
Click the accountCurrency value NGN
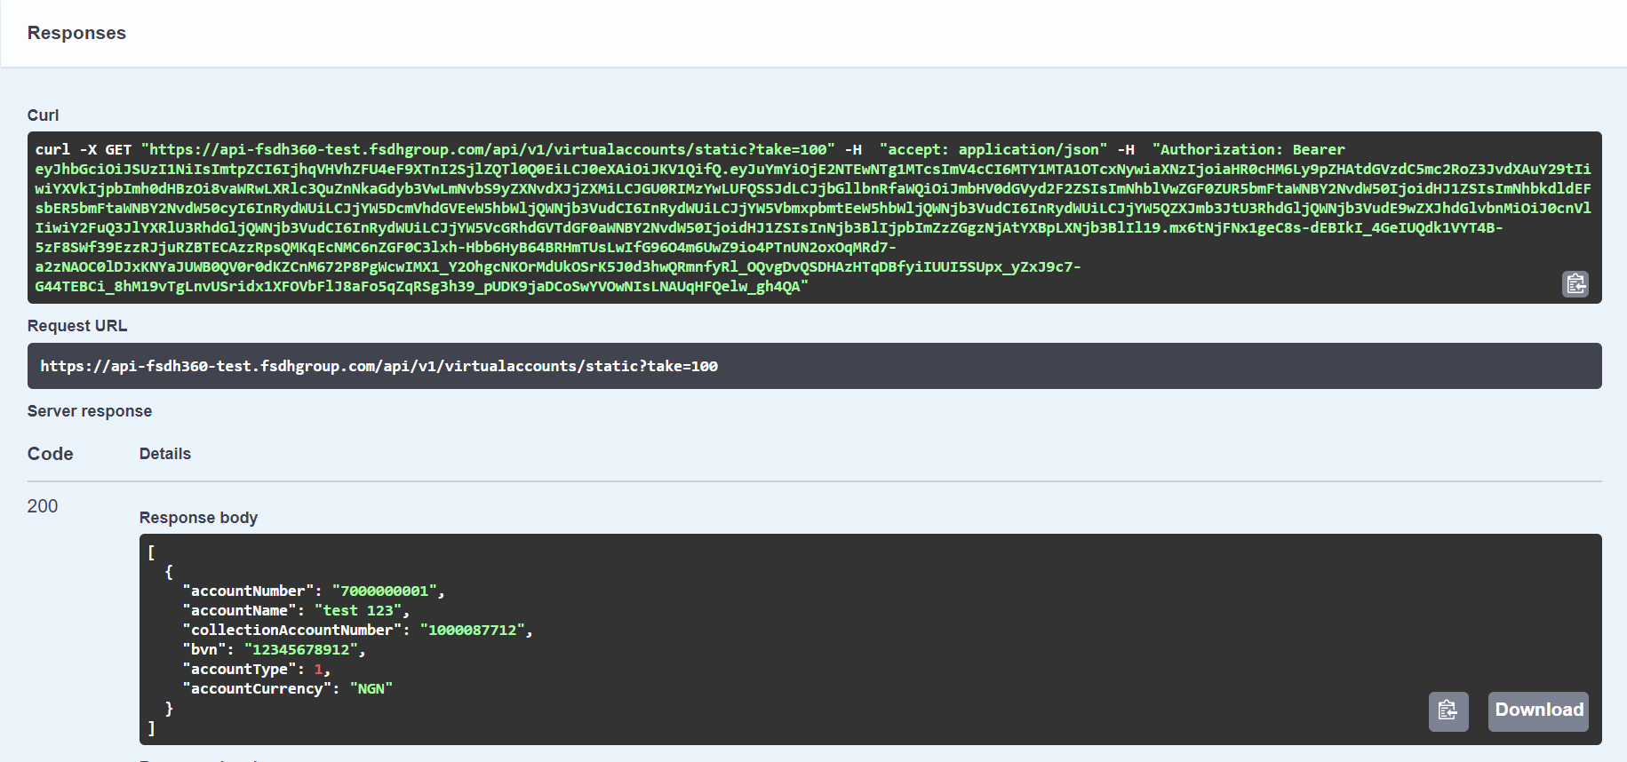(x=371, y=688)
